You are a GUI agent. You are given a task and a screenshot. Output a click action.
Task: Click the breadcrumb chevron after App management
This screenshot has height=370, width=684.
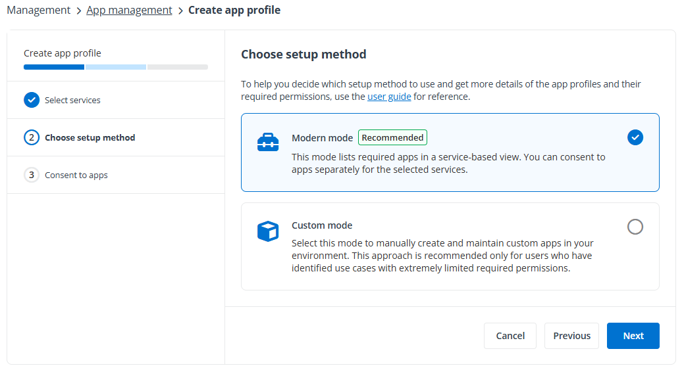tap(180, 11)
